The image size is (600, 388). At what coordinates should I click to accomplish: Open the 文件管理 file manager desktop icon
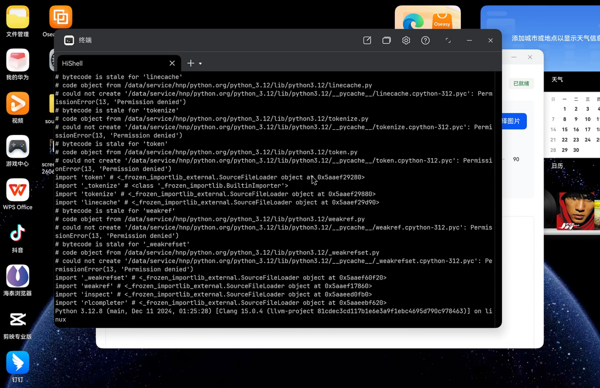(18, 17)
